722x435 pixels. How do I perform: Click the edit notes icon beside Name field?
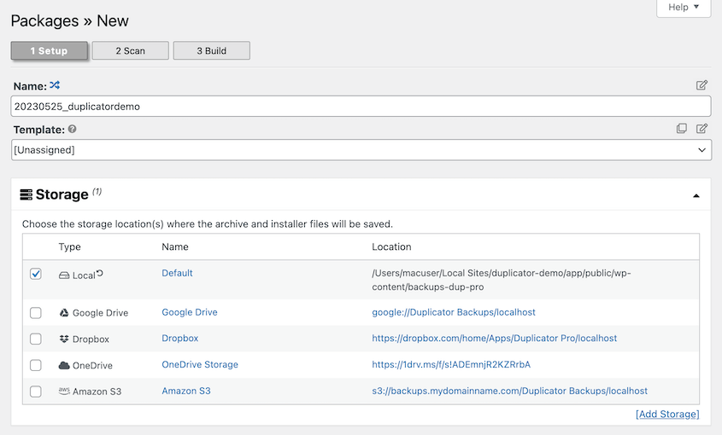(x=701, y=85)
